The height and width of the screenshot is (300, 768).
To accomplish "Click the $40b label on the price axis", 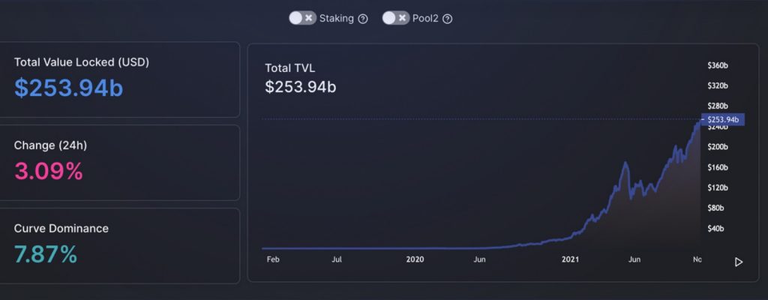I will (716, 228).
